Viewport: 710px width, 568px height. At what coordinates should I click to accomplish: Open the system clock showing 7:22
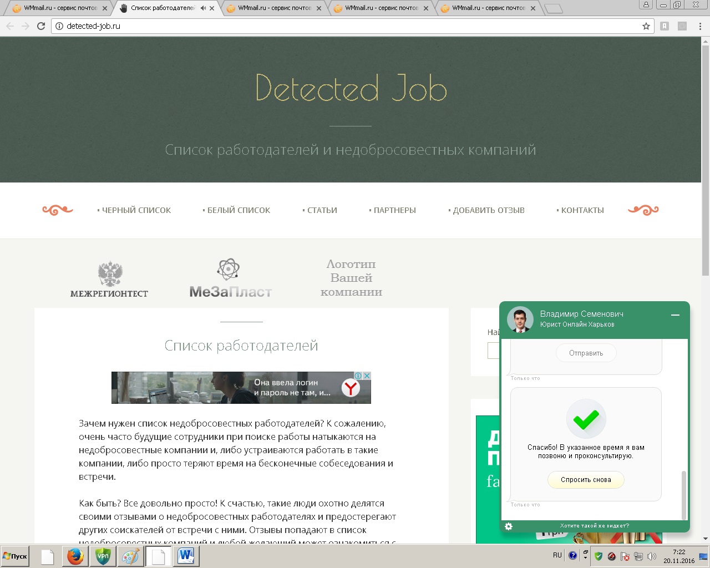click(679, 556)
